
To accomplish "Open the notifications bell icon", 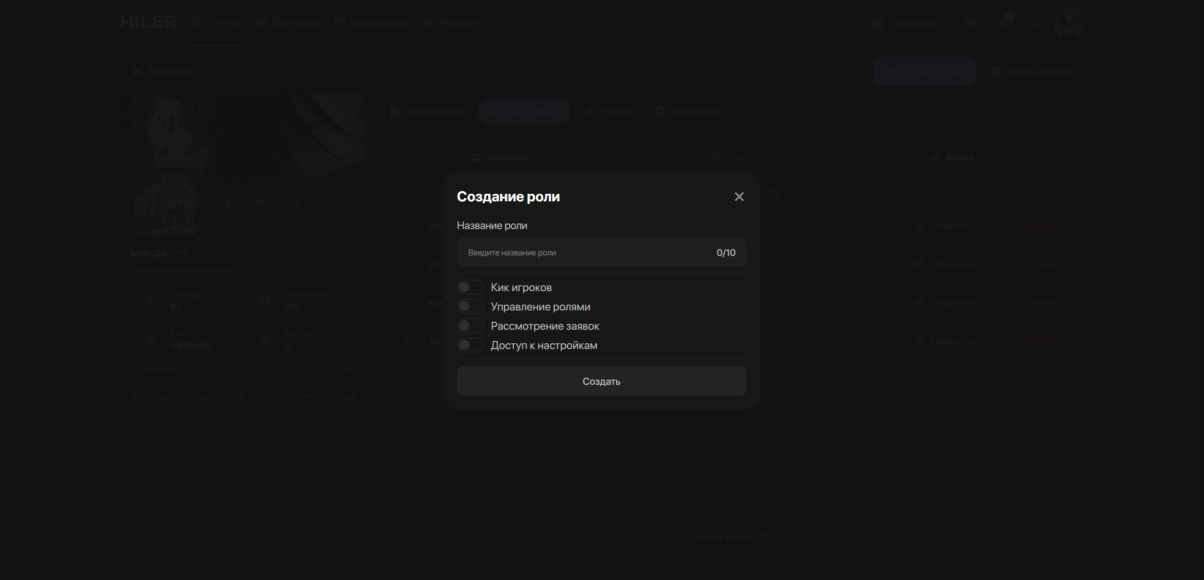I will (x=1005, y=23).
